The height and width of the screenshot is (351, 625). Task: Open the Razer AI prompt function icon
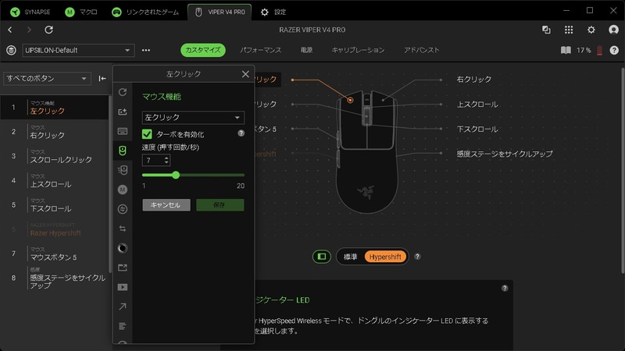coord(123,112)
